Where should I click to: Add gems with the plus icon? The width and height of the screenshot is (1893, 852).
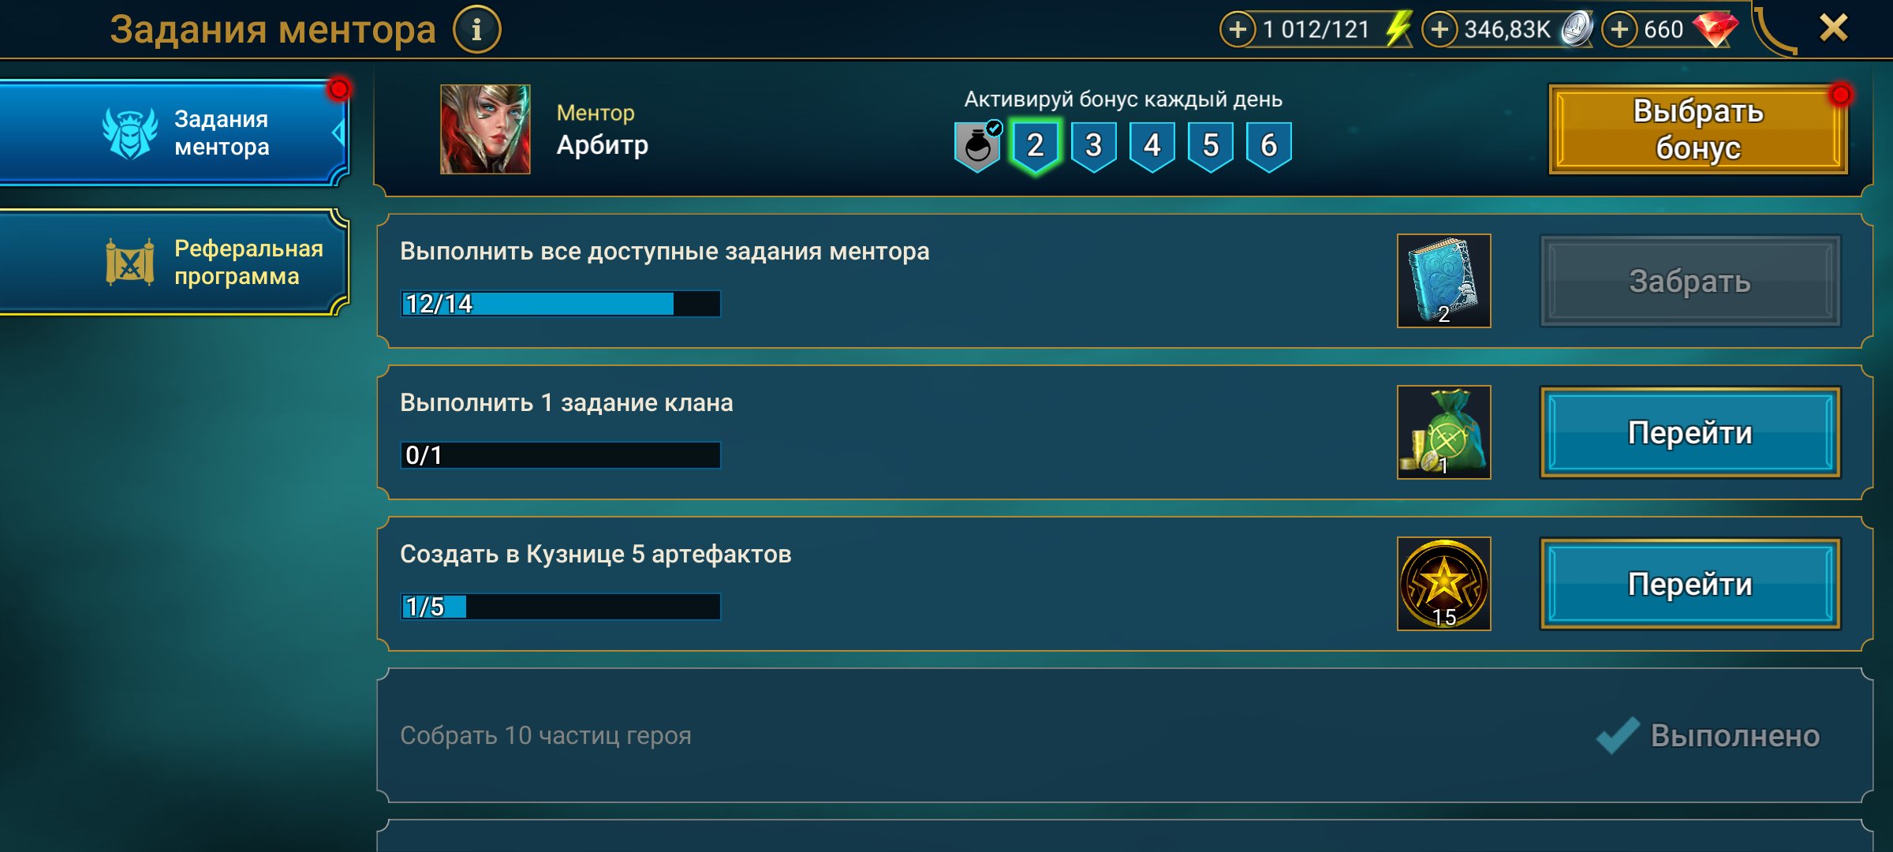[x=1619, y=30]
